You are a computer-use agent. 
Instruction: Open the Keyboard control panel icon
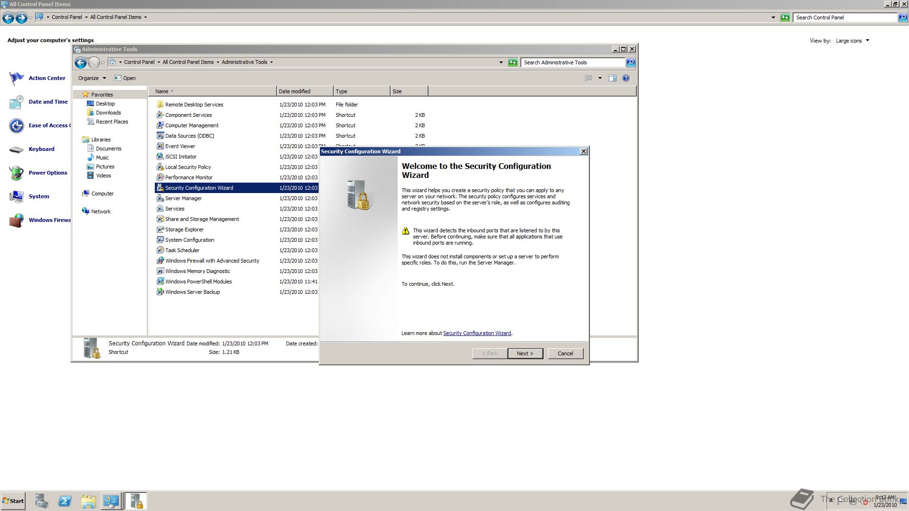pos(17,150)
